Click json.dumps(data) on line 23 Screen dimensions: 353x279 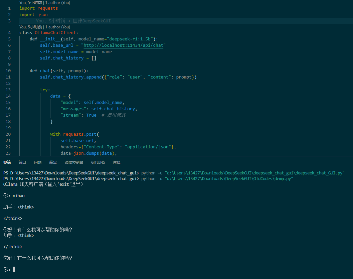(94, 153)
